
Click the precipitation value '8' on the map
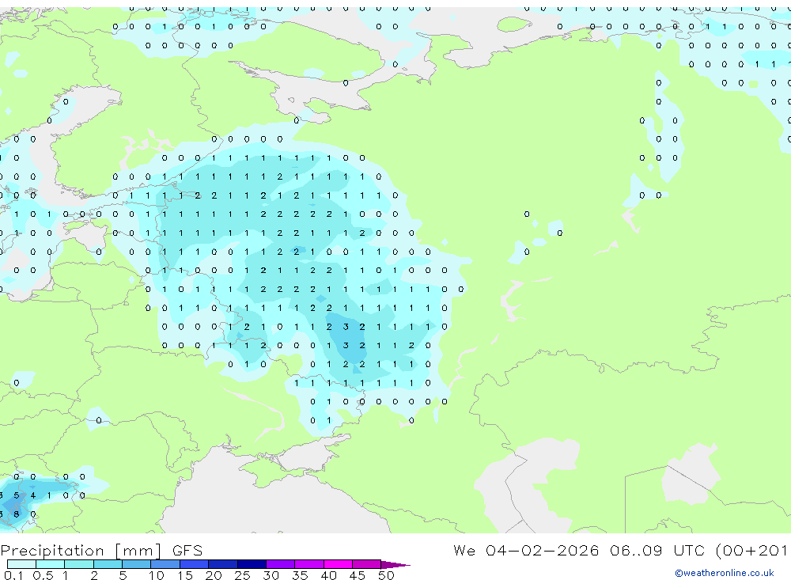click(17, 514)
